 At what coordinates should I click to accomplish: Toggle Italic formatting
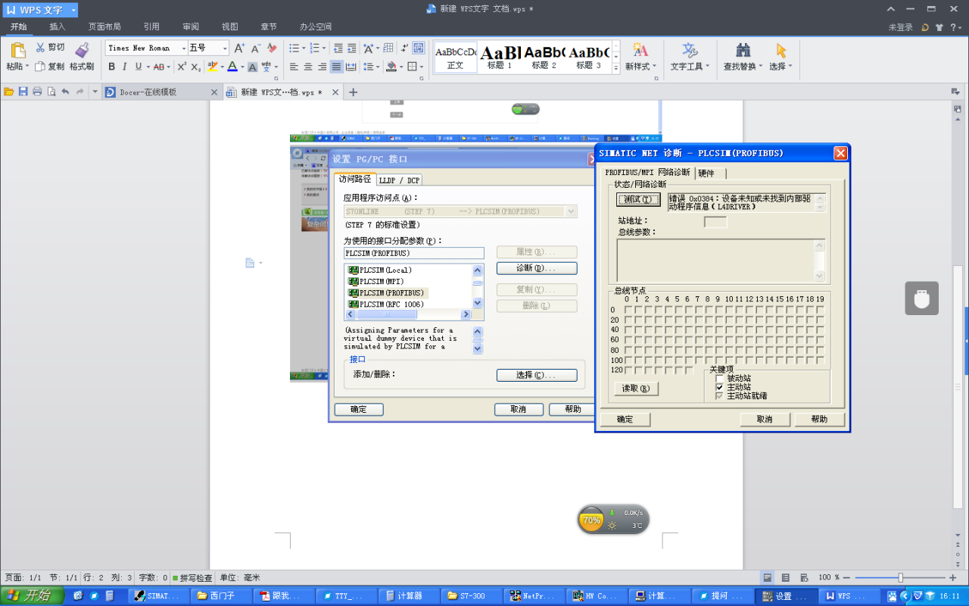point(125,67)
